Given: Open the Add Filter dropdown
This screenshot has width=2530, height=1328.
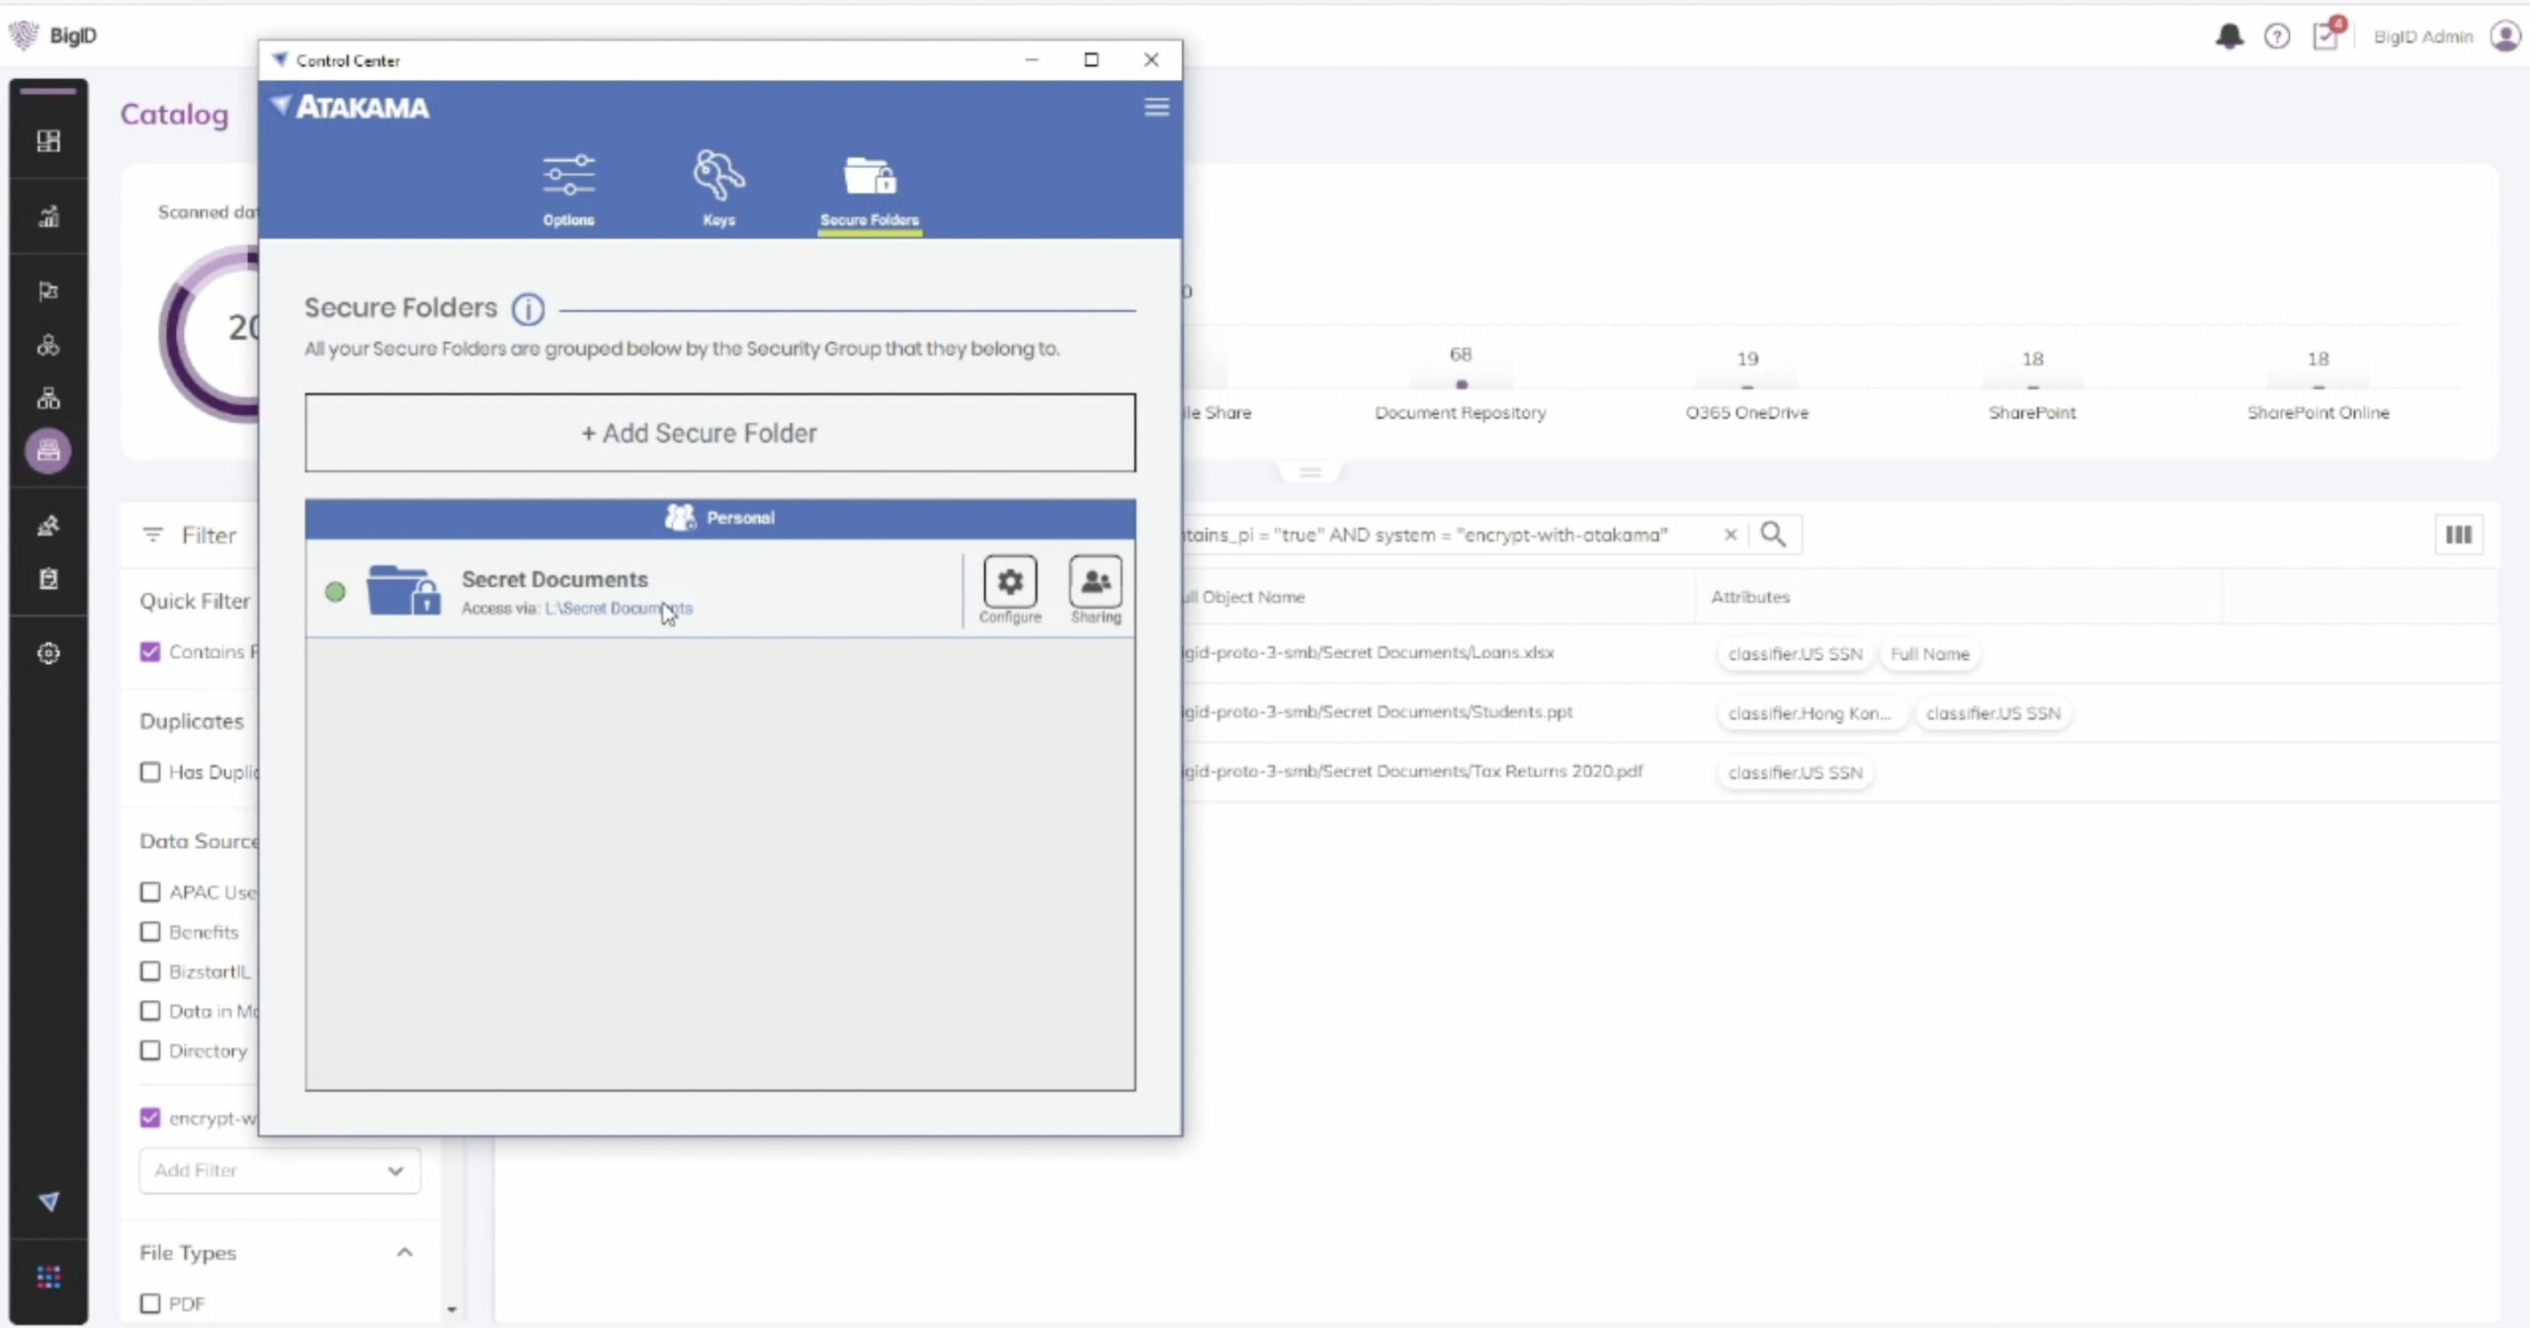Looking at the screenshot, I should tap(280, 1170).
